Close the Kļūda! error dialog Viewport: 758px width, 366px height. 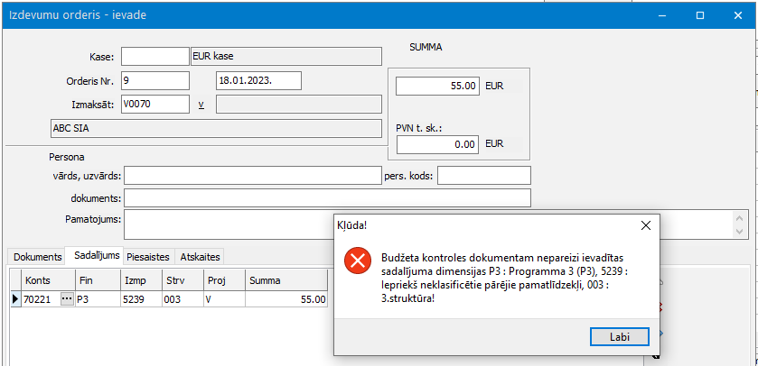coord(645,225)
